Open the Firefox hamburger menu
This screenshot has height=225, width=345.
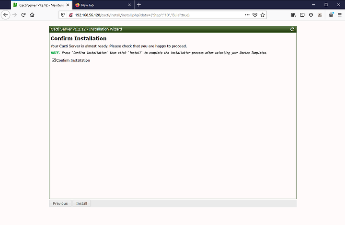(340, 15)
